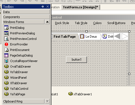Click the xlTabDrawer1 component in tray

80,94
